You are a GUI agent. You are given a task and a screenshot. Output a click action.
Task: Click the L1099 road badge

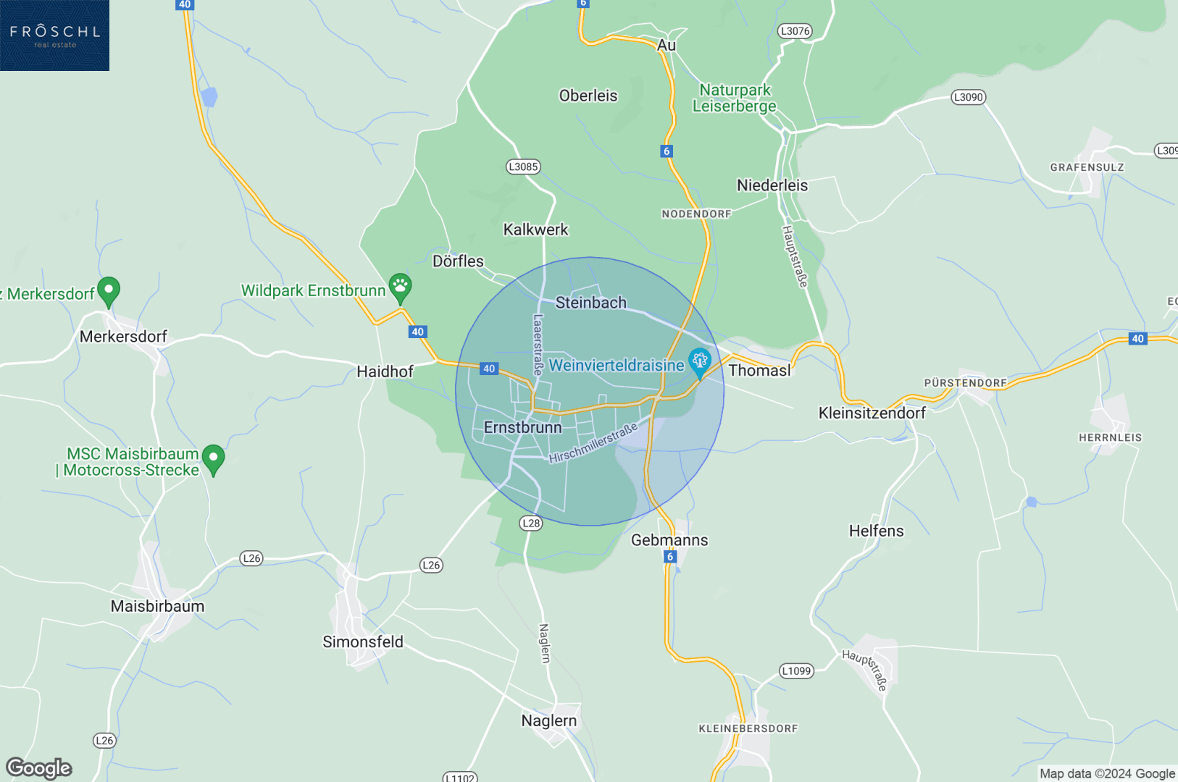[796, 670]
